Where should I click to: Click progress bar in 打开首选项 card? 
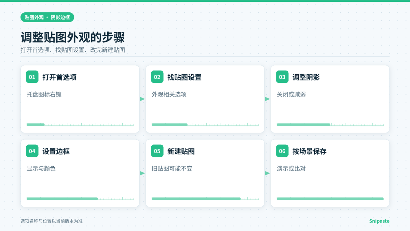pyautogui.click(x=80, y=125)
